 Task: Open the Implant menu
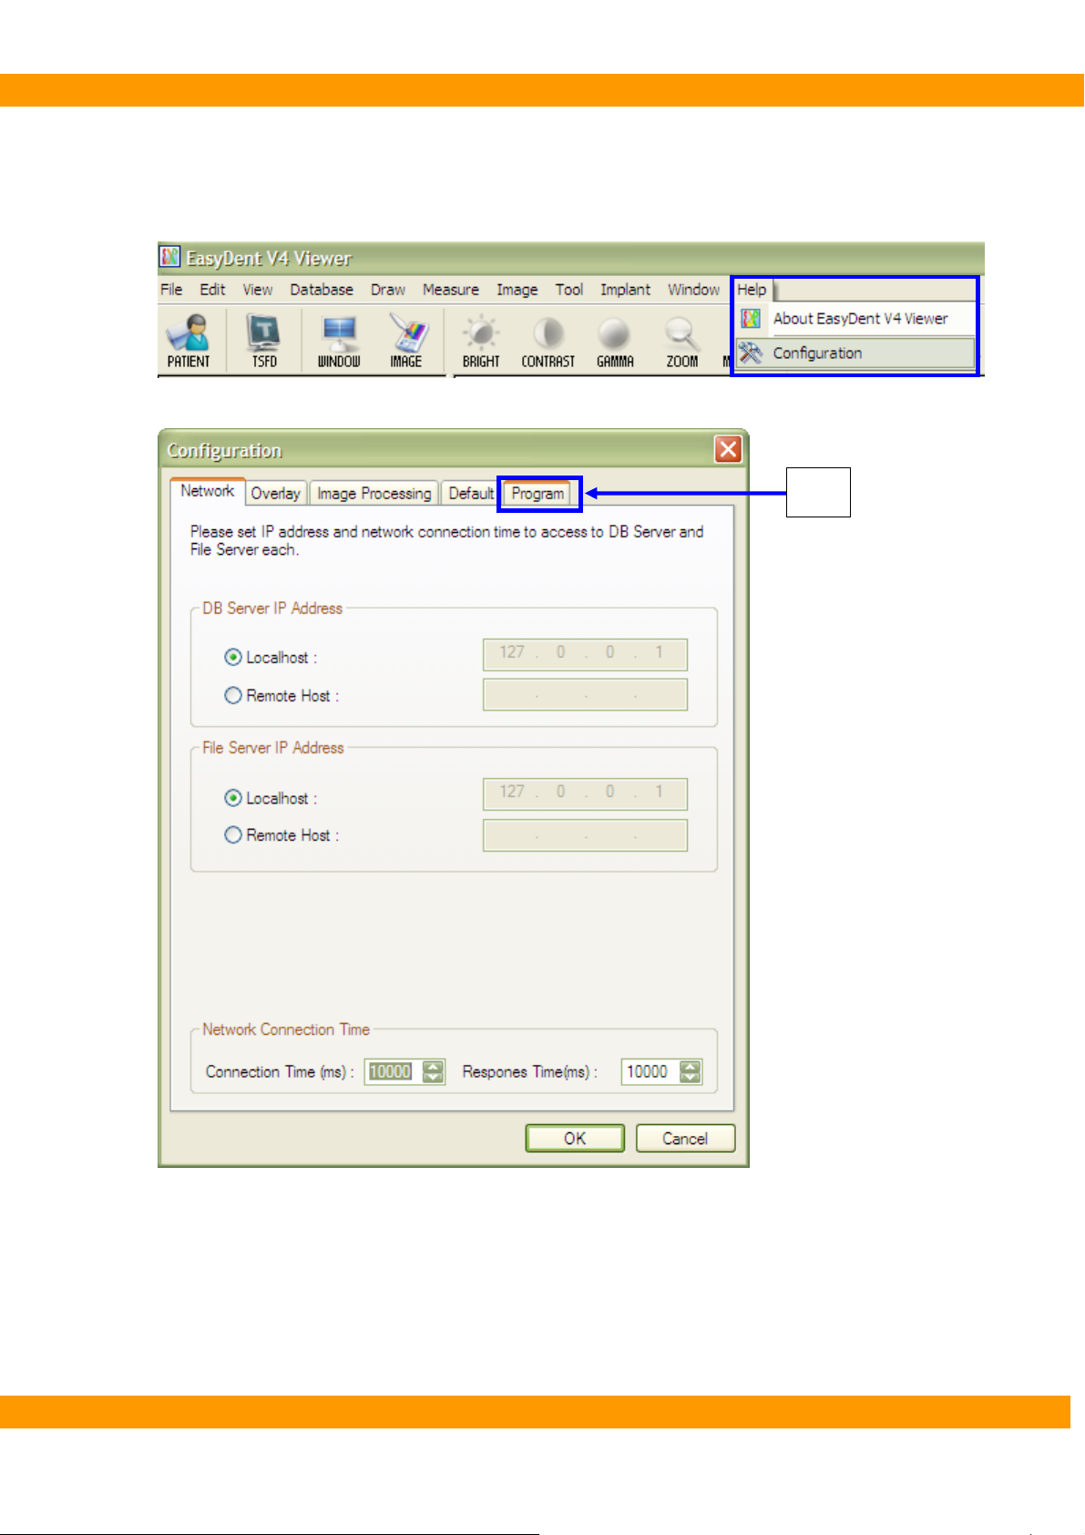click(625, 290)
